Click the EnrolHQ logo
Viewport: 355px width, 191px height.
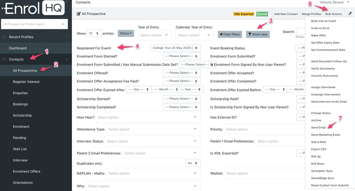[34, 8]
